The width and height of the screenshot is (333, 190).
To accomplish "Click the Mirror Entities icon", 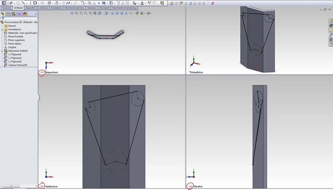I will [123, 3].
